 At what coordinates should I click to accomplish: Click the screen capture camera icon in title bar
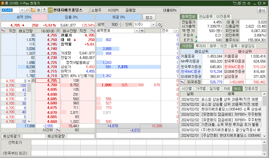click(244, 3)
